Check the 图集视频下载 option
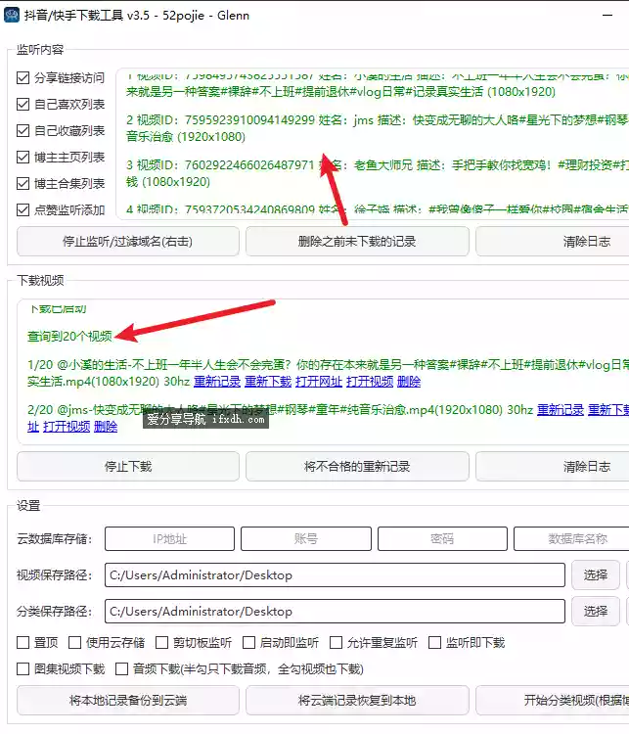Screen dimensions: 629x734 click(x=22, y=669)
